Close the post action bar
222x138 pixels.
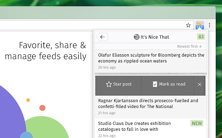[199, 84]
